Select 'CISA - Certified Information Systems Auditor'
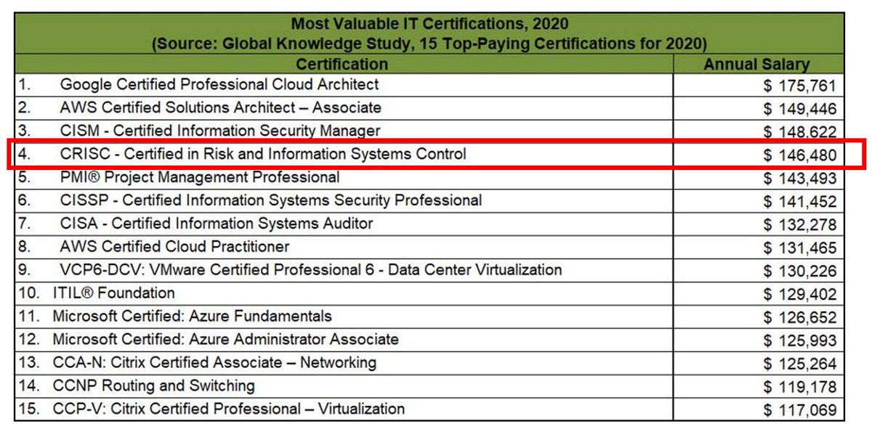Image resolution: width=872 pixels, height=429 pixels. (x=217, y=223)
